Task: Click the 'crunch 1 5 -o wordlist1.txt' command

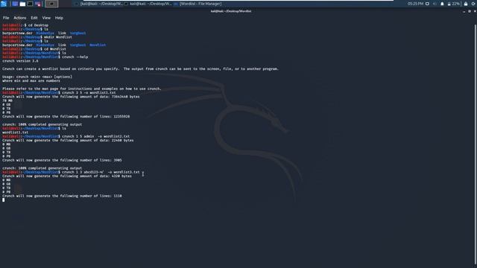Action: click(89, 92)
